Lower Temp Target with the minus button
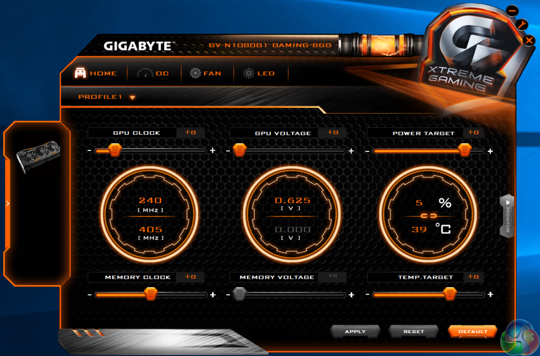This screenshot has height=356, width=540. [367, 294]
